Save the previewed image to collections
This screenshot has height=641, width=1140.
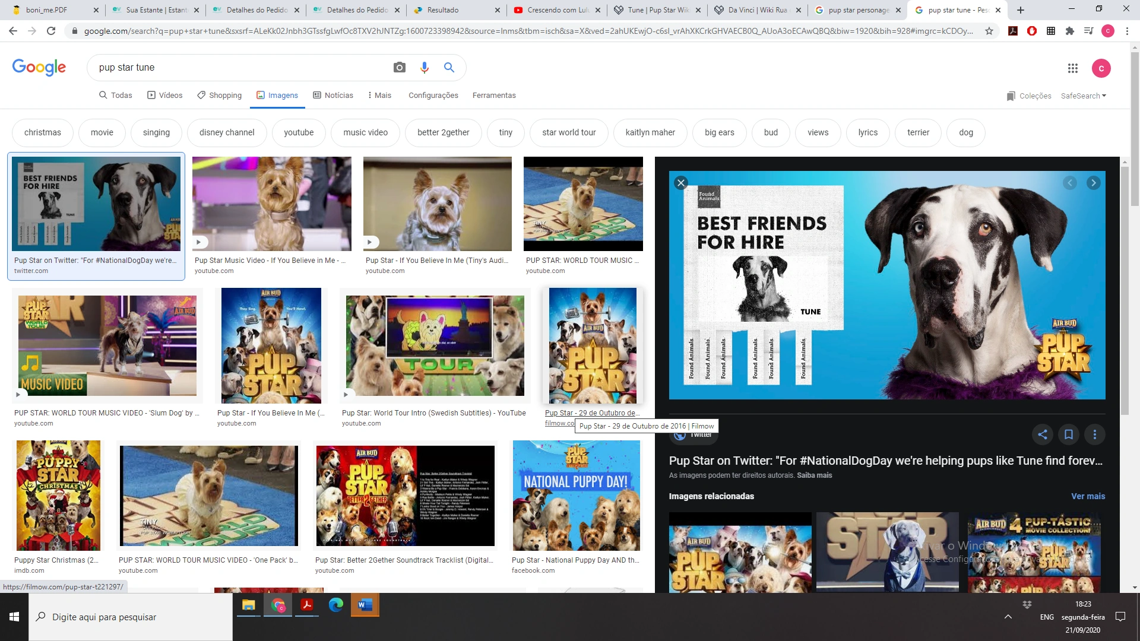coord(1069,434)
